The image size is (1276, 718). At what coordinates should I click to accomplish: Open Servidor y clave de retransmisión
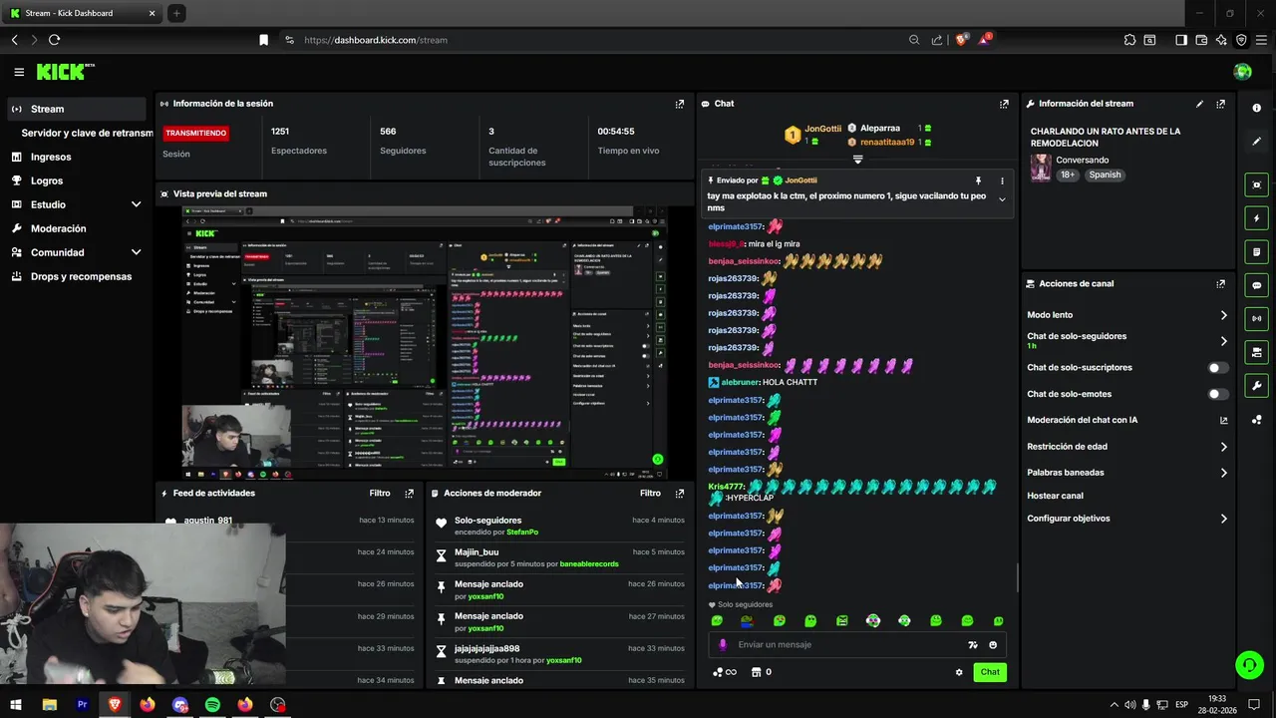coord(87,133)
